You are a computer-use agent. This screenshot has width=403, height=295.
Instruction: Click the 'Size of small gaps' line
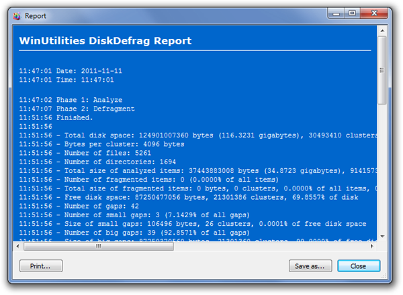(x=193, y=224)
